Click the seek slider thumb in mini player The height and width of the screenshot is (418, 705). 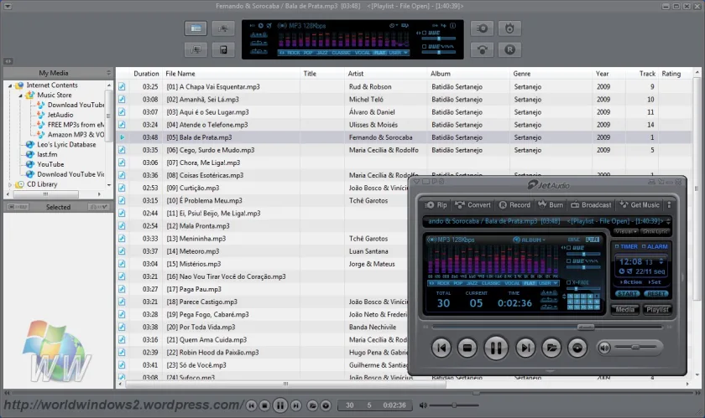pyautogui.click(x=586, y=327)
